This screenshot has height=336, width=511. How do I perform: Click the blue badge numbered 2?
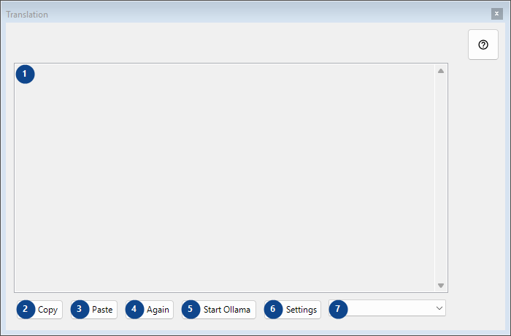(26, 309)
